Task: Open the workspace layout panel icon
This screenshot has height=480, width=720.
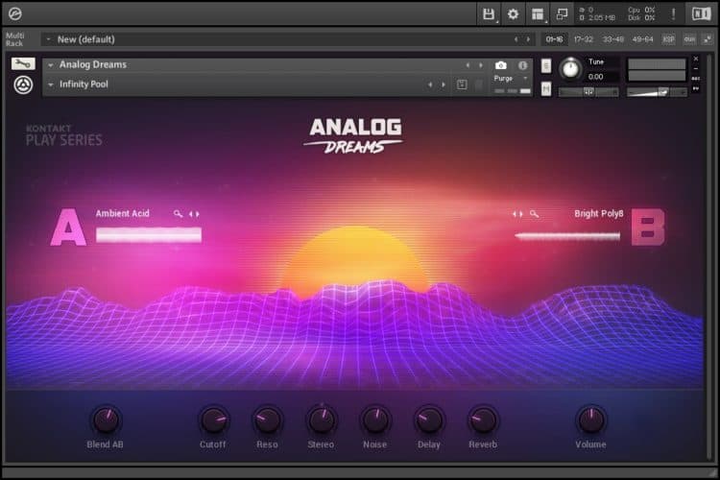Action: tap(538, 13)
